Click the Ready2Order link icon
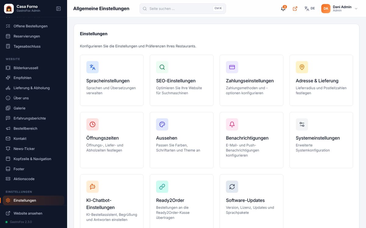This screenshot has width=366, height=228. (x=162, y=187)
